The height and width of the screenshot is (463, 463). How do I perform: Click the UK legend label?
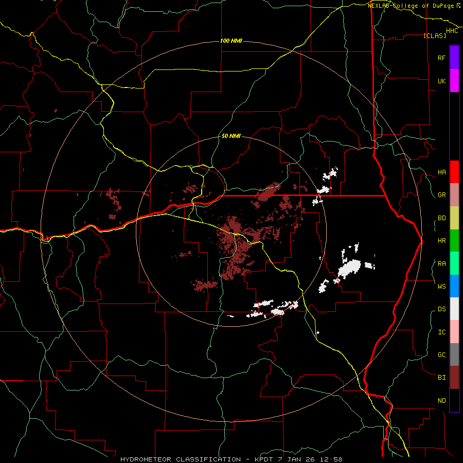441,81
